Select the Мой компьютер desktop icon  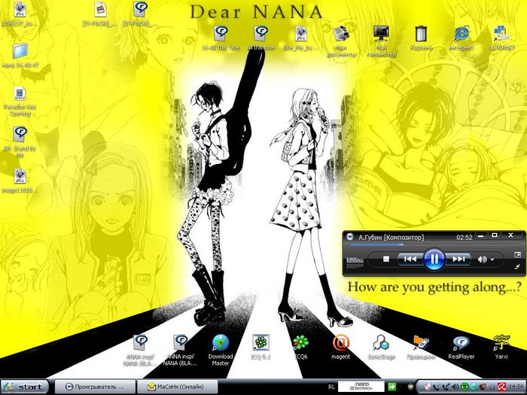click(381, 41)
